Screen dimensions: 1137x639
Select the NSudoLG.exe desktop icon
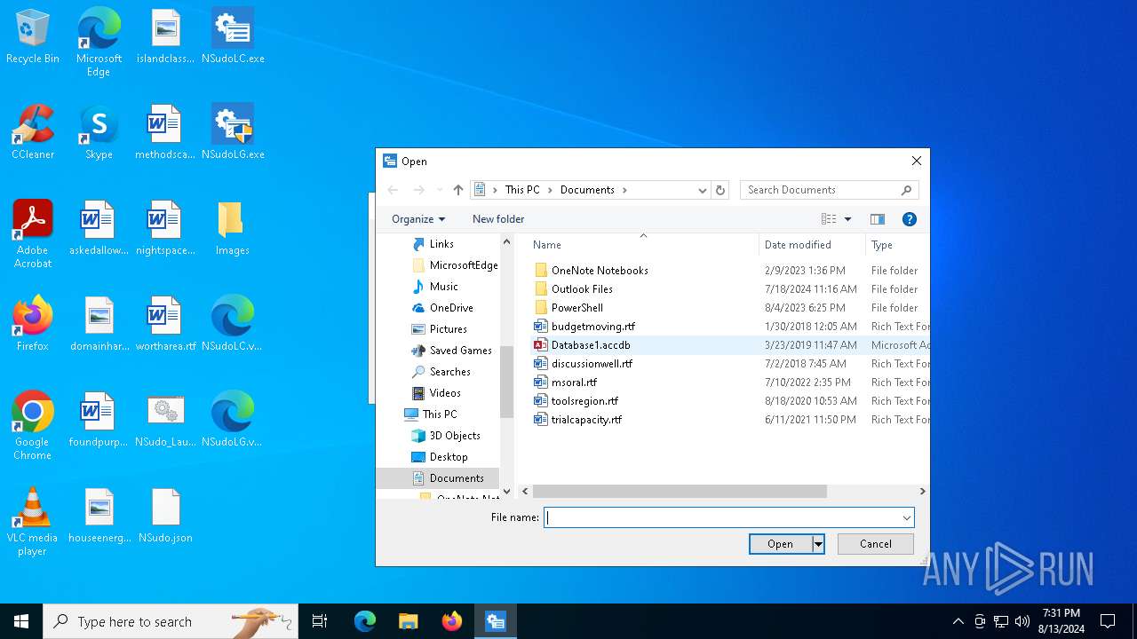point(233,132)
